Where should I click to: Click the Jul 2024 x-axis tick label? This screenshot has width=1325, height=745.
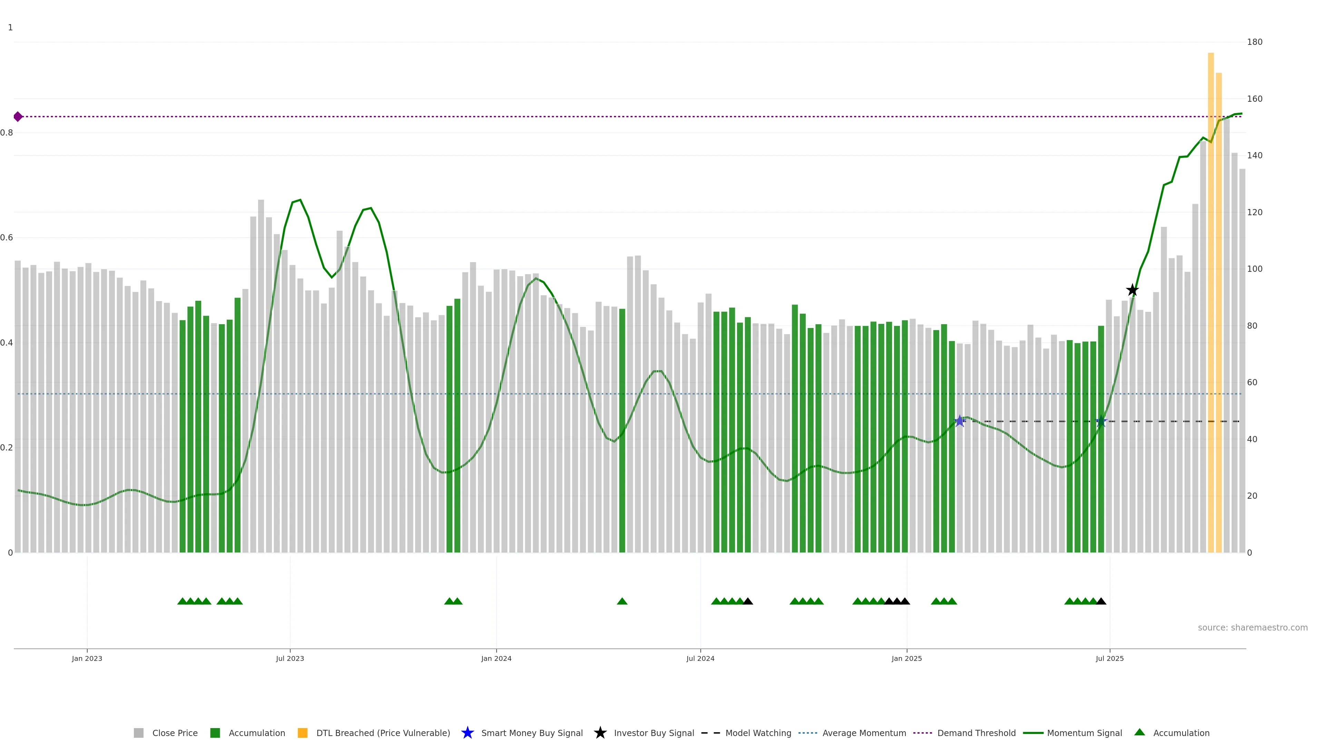[x=700, y=658]
